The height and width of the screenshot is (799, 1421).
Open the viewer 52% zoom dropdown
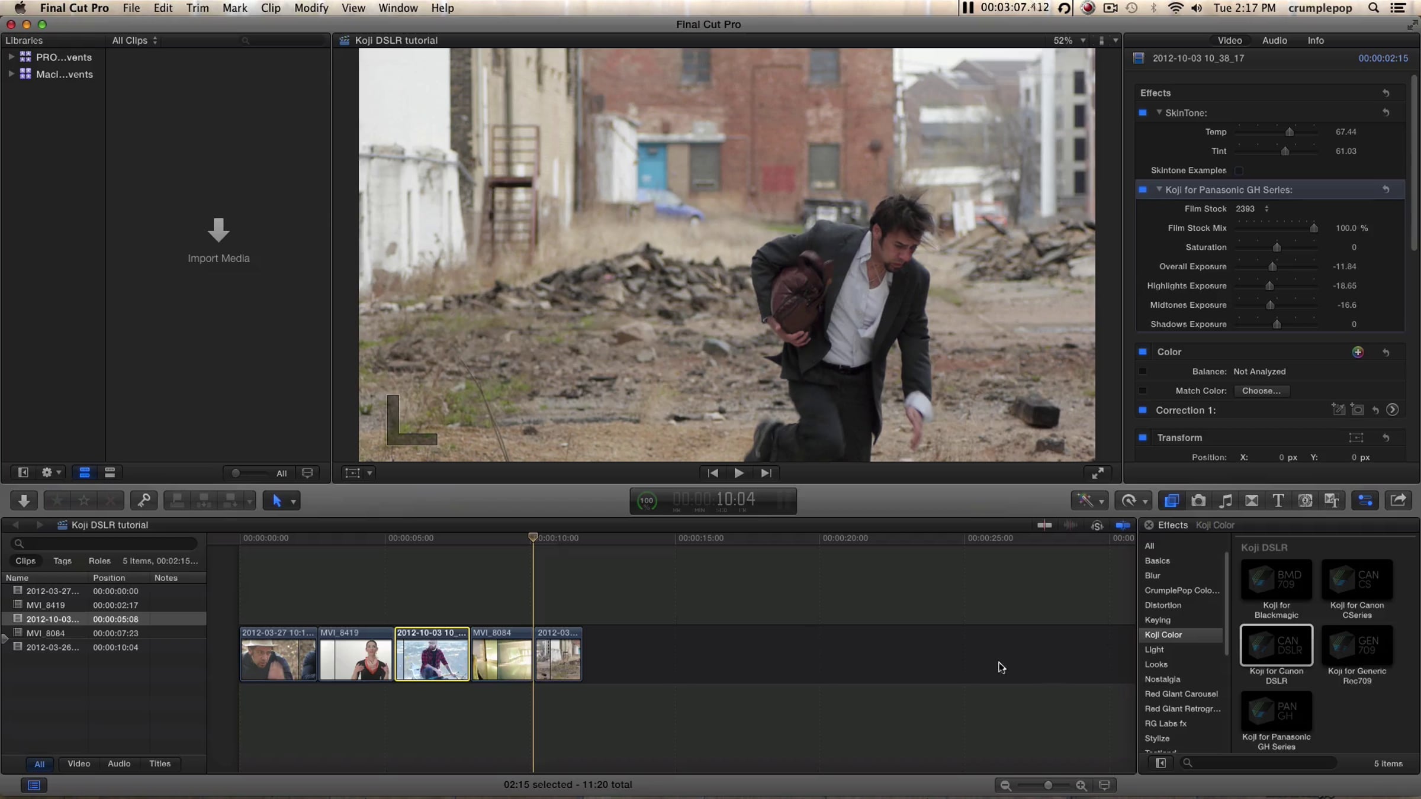point(1069,40)
